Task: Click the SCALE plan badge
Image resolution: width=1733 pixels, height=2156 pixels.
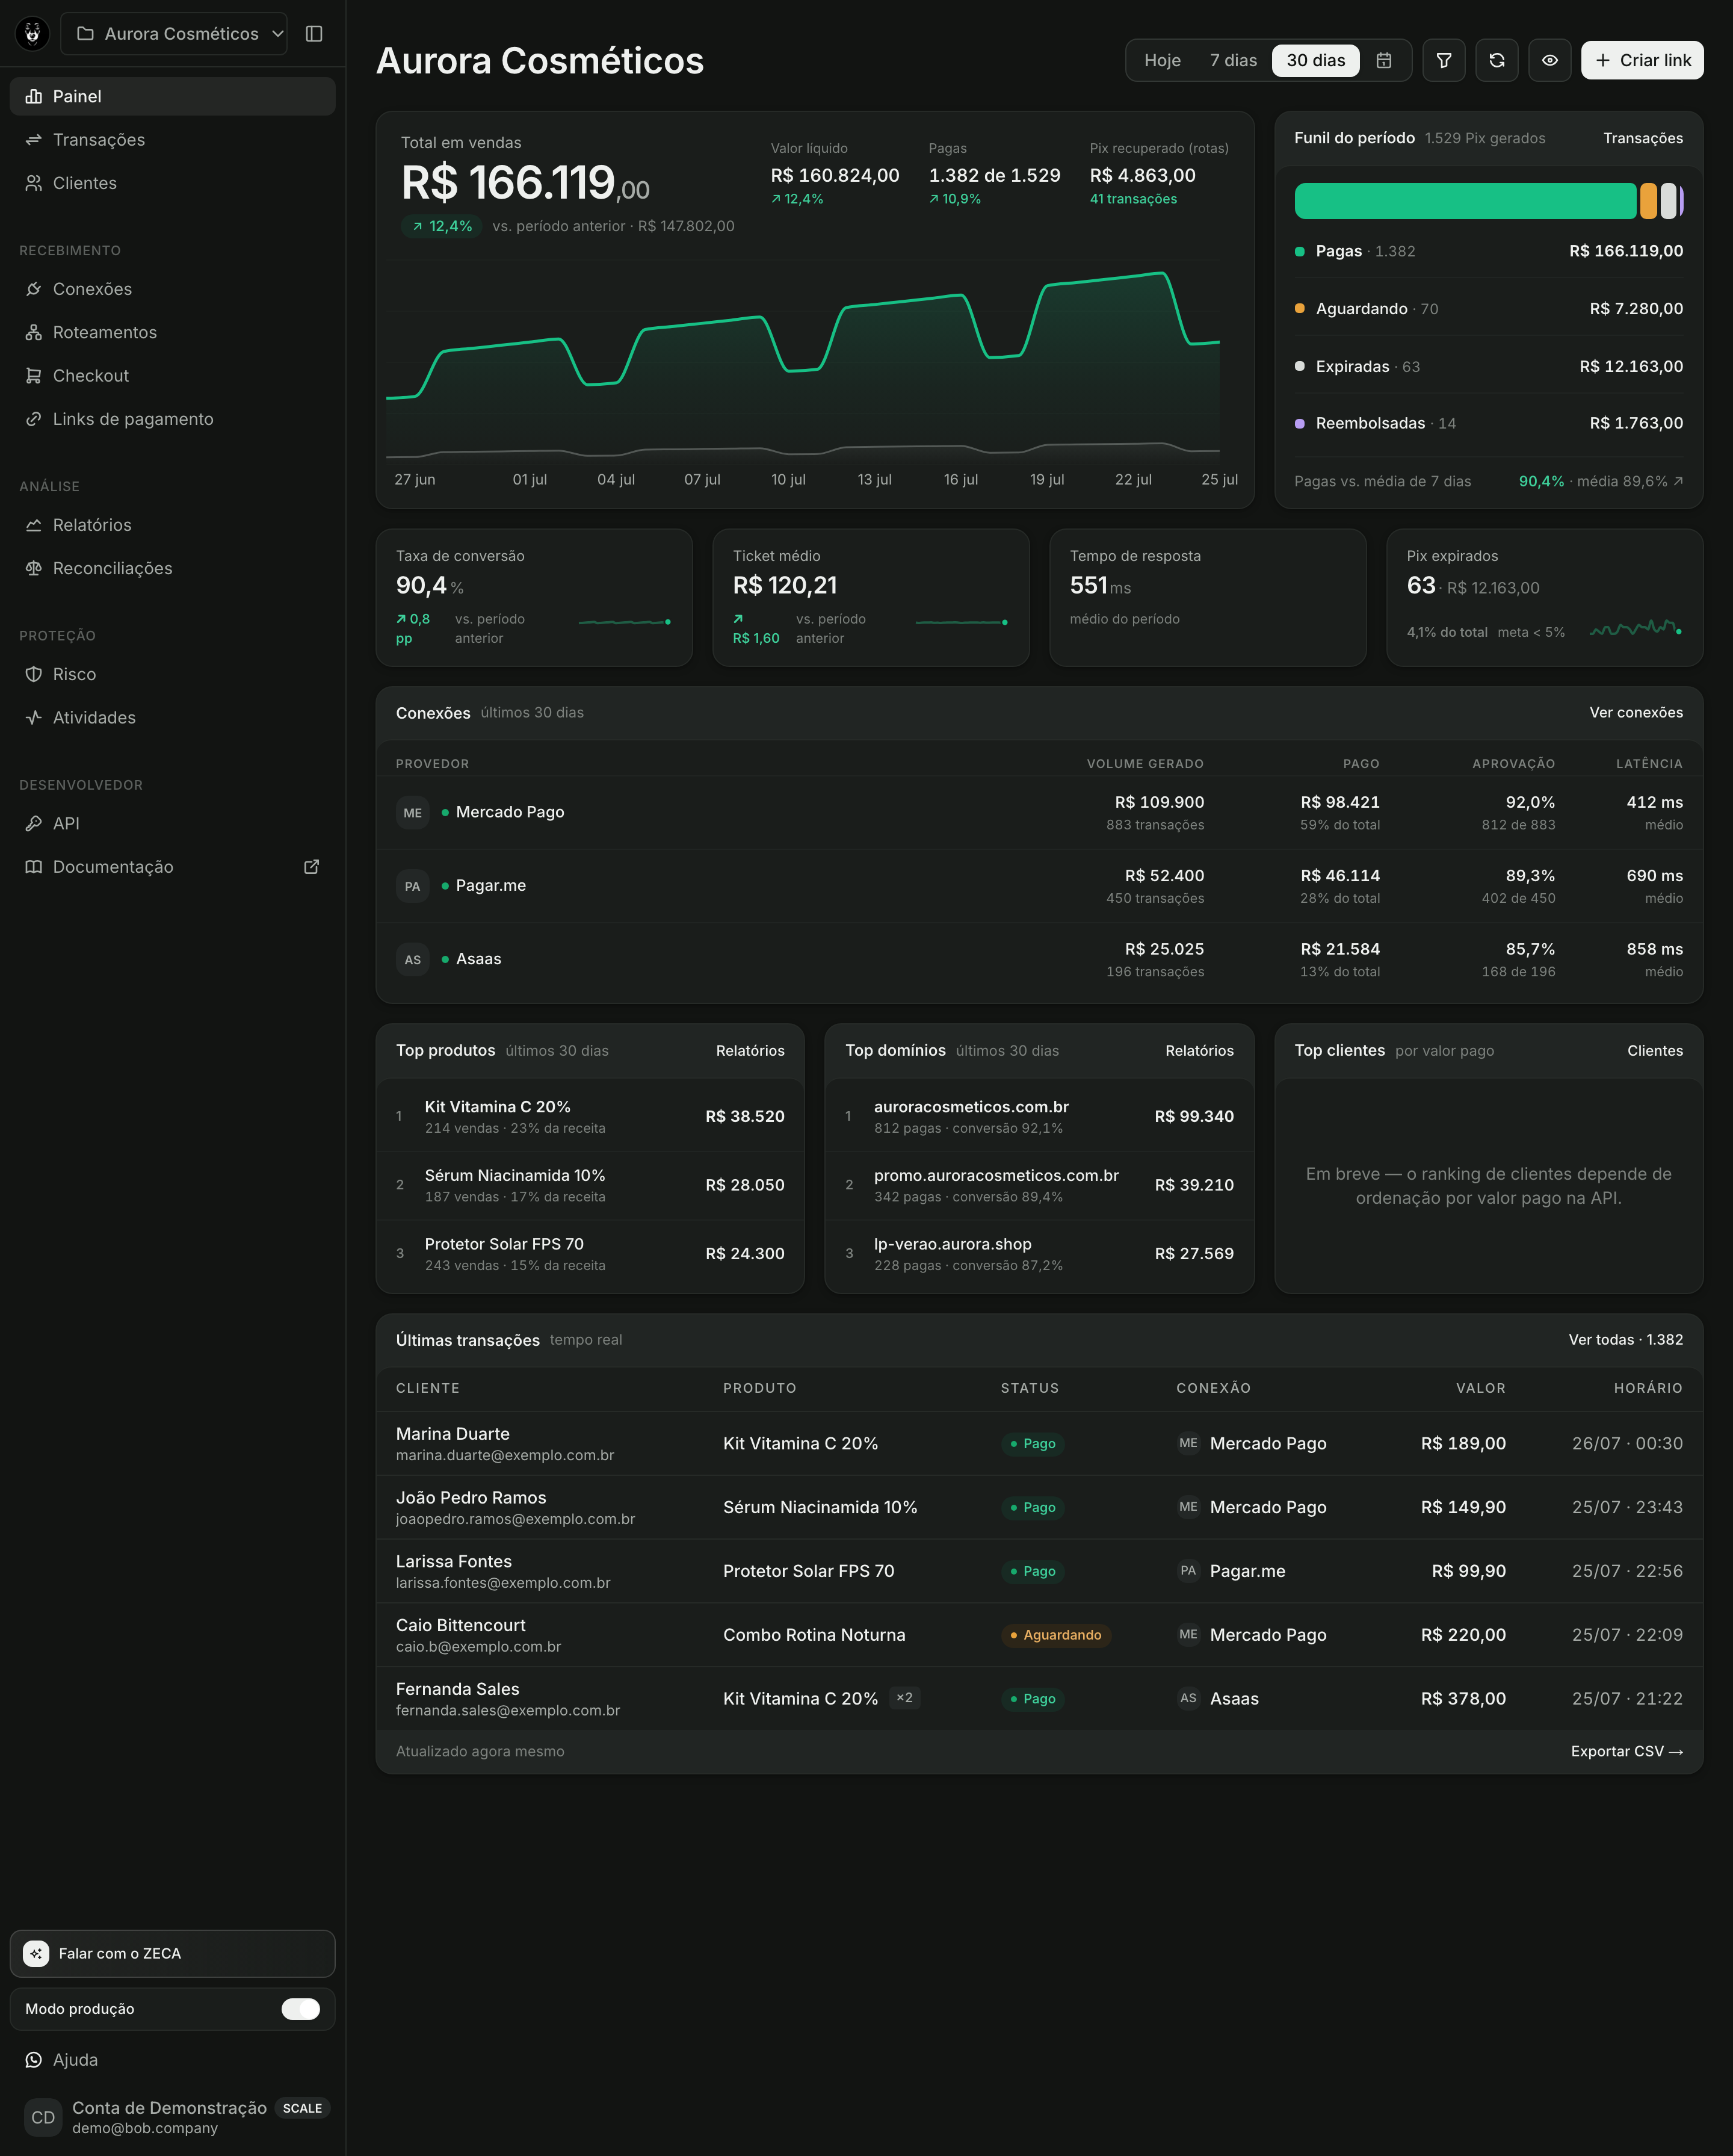Action: [x=302, y=2108]
